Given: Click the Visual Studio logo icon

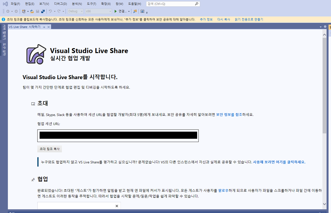Looking at the screenshot, I should (x=5, y=4).
